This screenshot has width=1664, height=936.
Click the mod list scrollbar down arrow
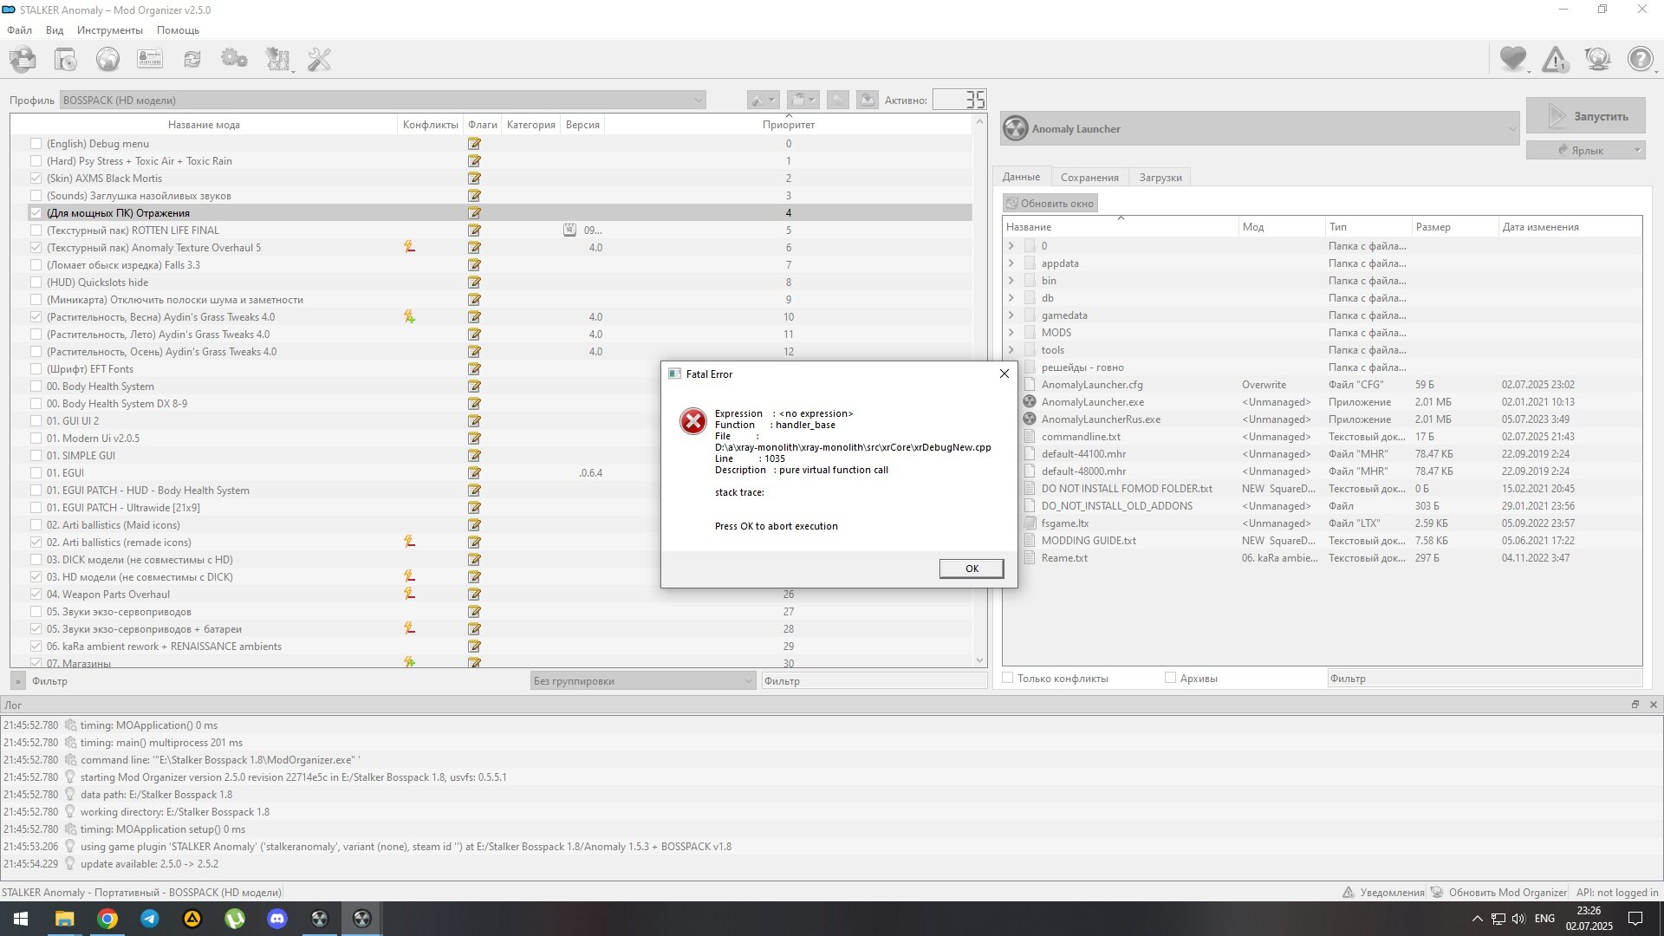coord(980,660)
